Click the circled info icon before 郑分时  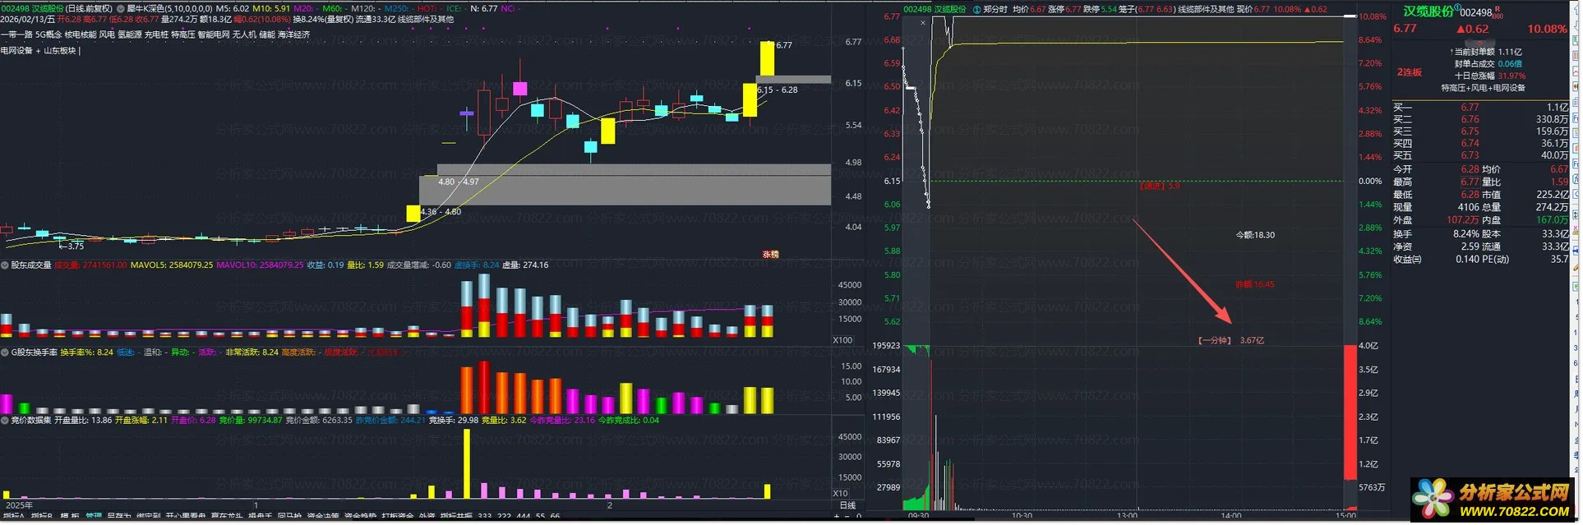pyautogui.click(x=976, y=9)
